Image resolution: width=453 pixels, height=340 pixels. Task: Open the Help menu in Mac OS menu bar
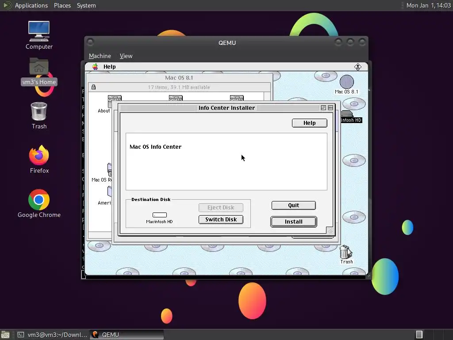point(110,67)
